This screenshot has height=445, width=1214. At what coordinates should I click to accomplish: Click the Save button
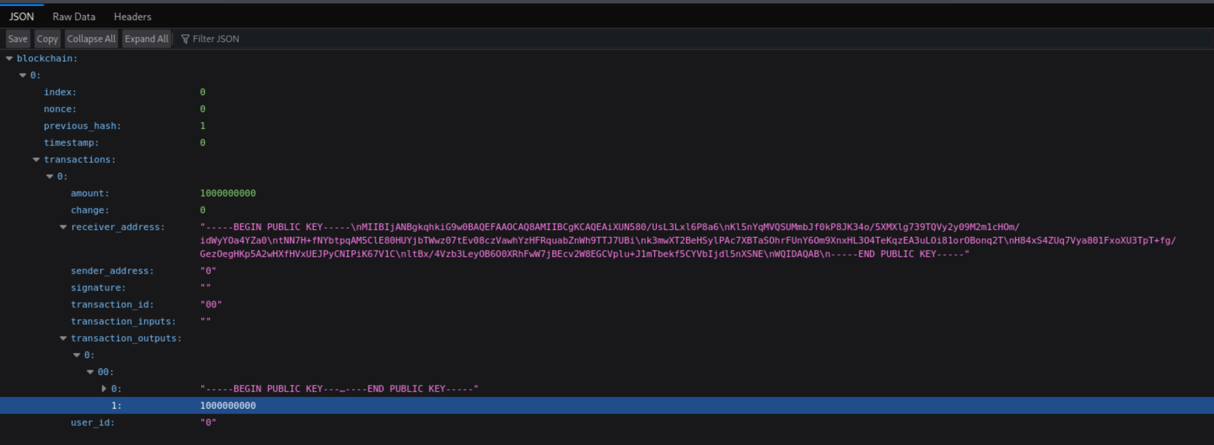(18, 39)
